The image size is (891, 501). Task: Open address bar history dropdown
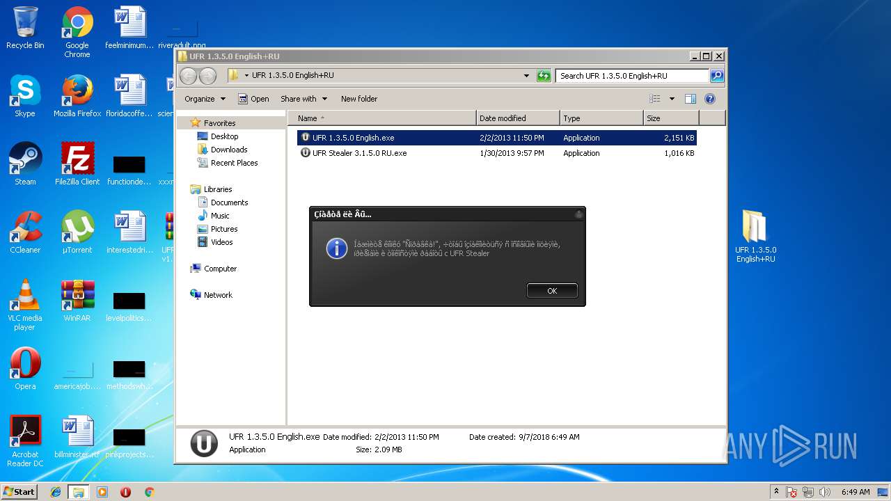coord(526,76)
